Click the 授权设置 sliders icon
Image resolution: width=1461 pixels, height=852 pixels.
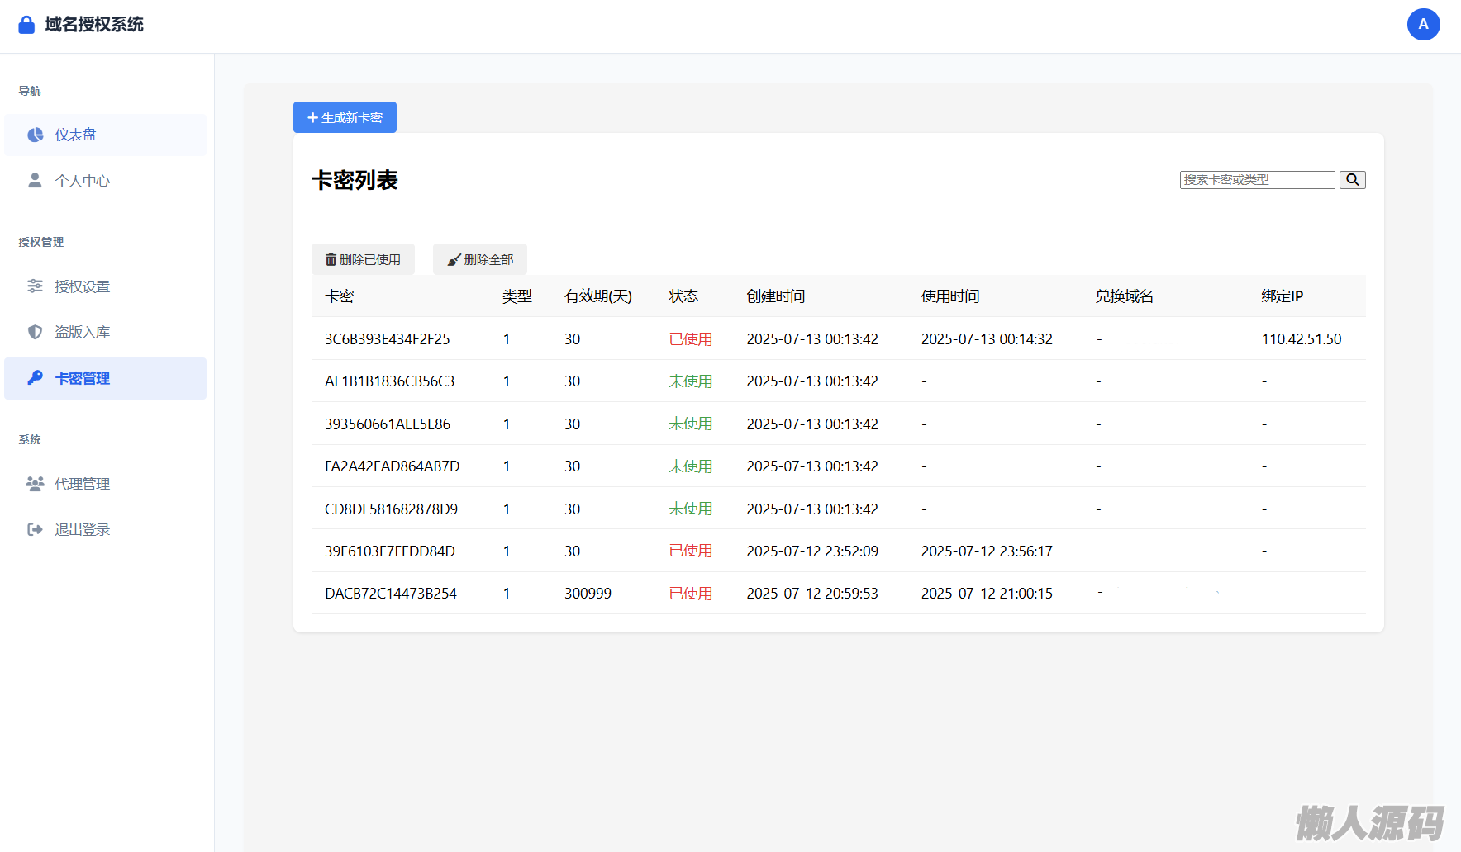(x=35, y=286)
